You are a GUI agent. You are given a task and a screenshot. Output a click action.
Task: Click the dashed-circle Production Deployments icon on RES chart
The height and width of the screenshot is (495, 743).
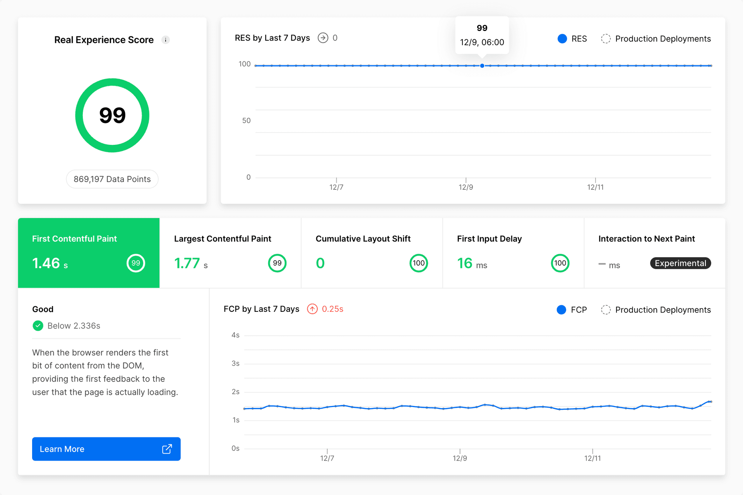606,38
